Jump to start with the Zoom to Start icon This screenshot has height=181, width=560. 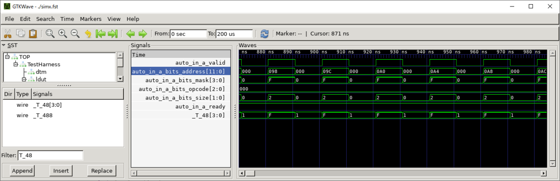[100, 34]
